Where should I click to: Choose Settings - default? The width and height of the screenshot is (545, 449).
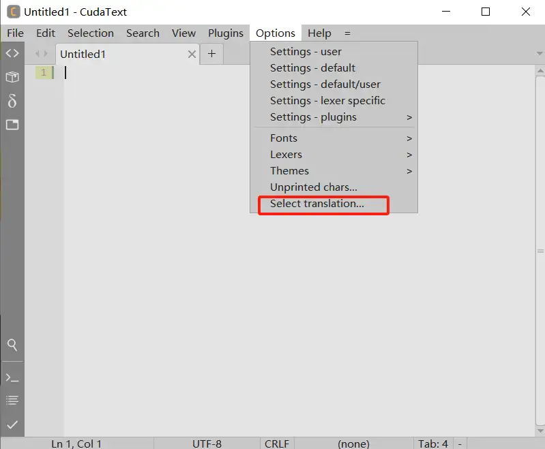334,67
